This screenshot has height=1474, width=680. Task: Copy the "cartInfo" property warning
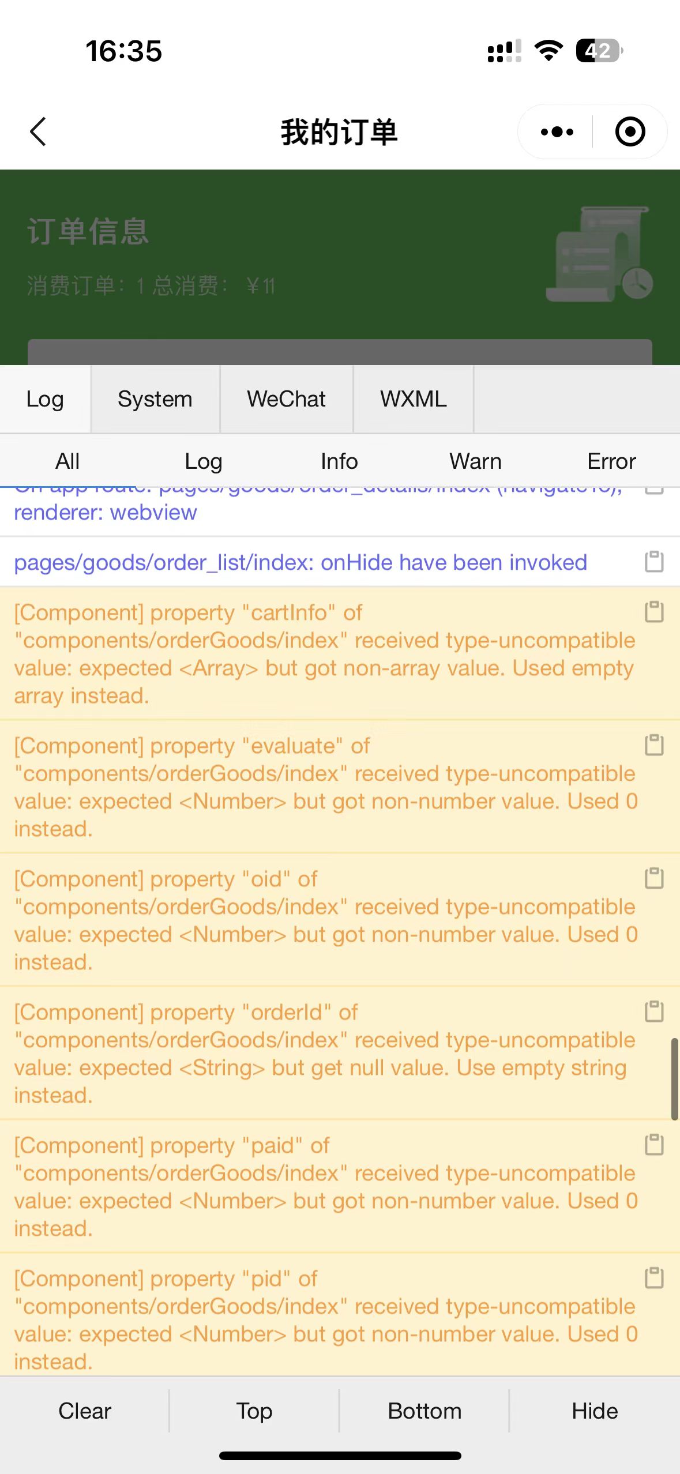click(654, 611)
